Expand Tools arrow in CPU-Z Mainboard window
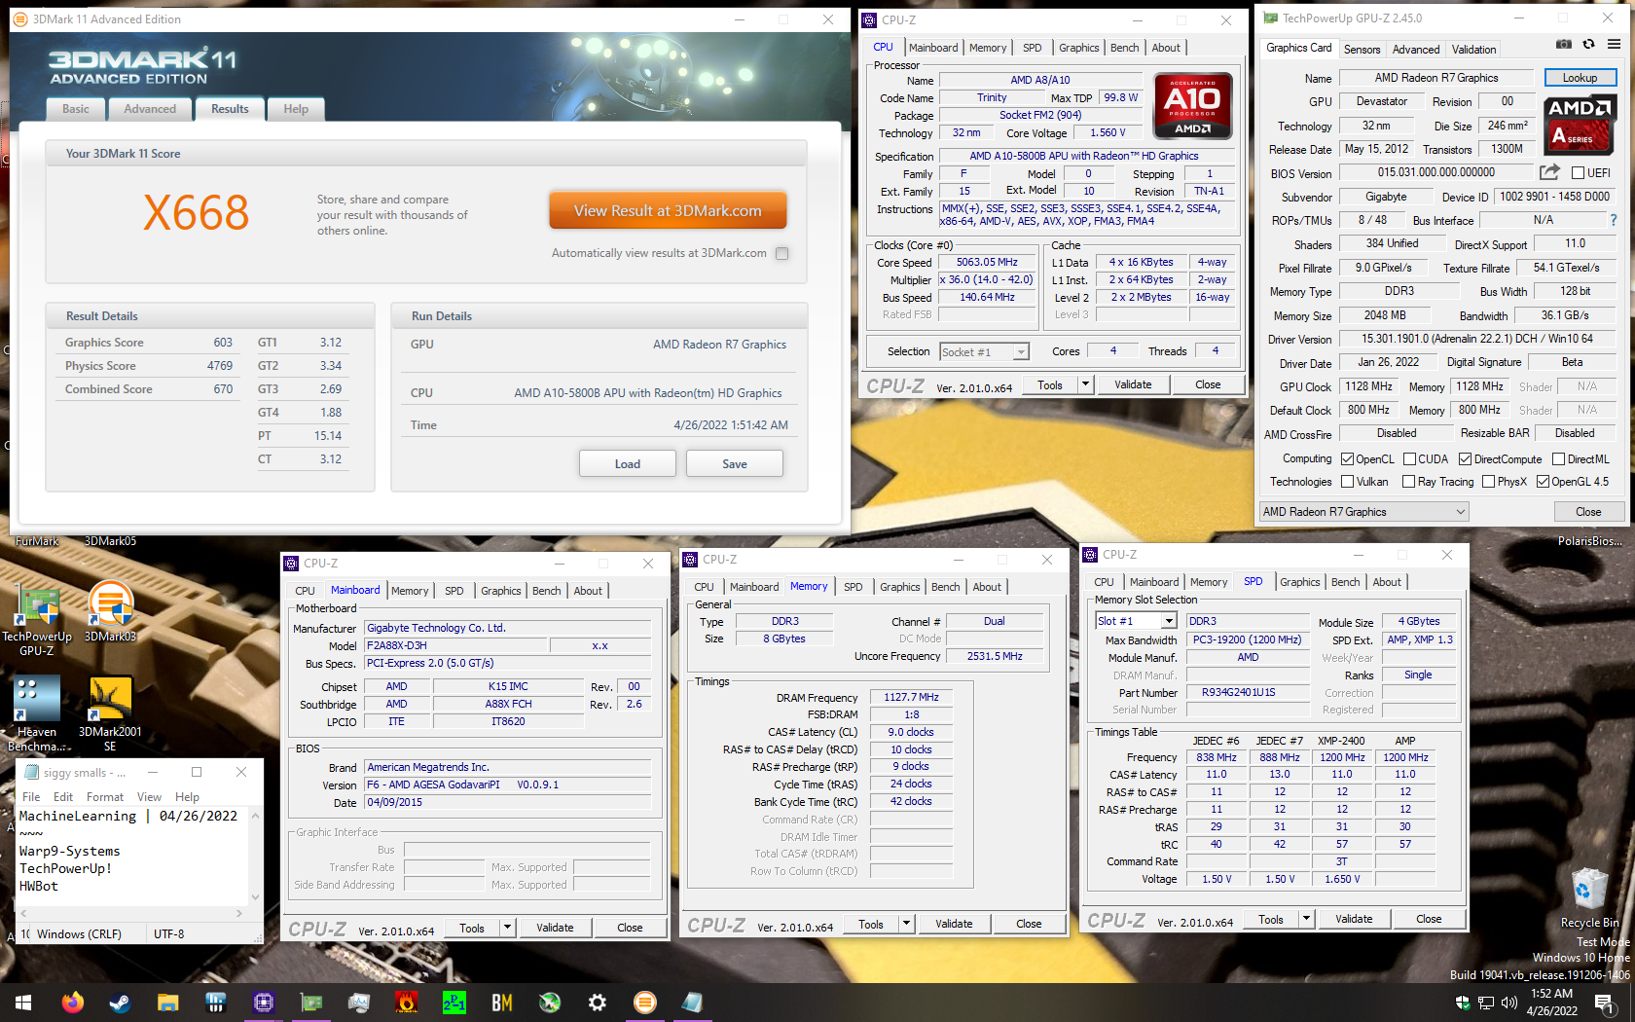Image resolution: width=1635 pixels, height=1022 pixels. (x=507, y=928)
